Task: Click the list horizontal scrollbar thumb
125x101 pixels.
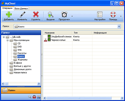Action: tap(79, 98)
